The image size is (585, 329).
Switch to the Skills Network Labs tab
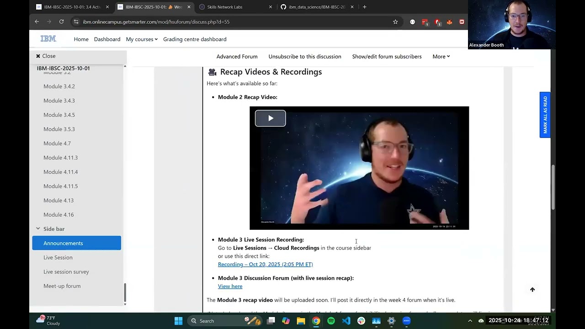pos(235,7)
